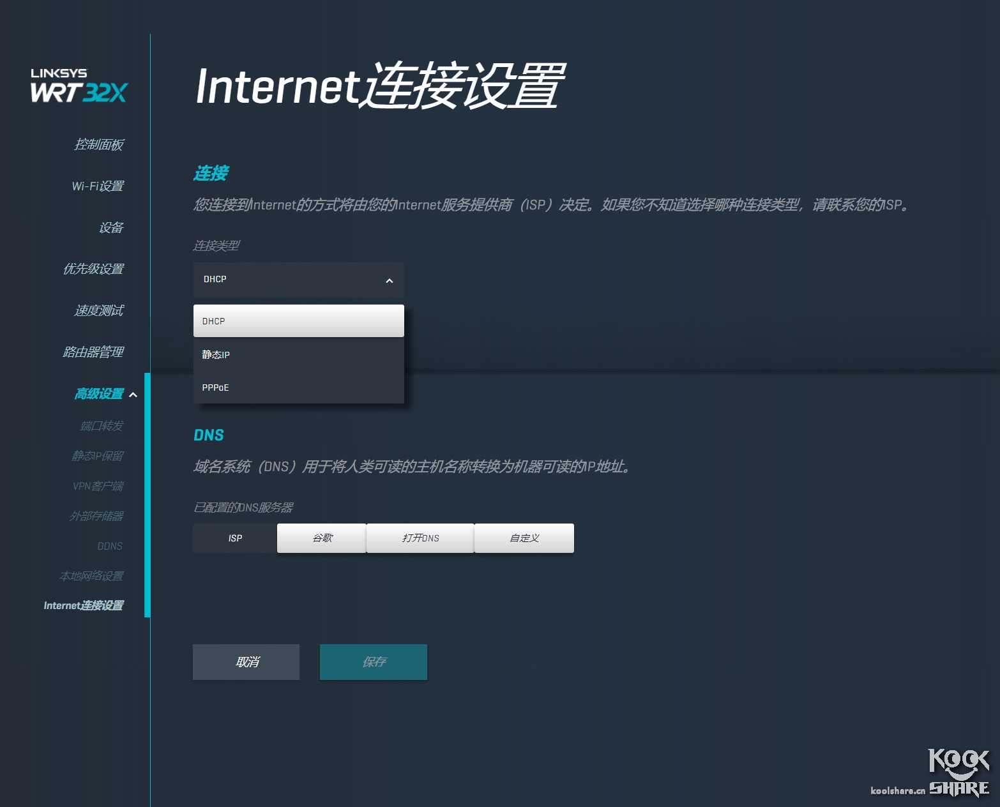Navigate to the DDNS page
The height and width of the screenshot is (807, 1000).
[110, 546]
